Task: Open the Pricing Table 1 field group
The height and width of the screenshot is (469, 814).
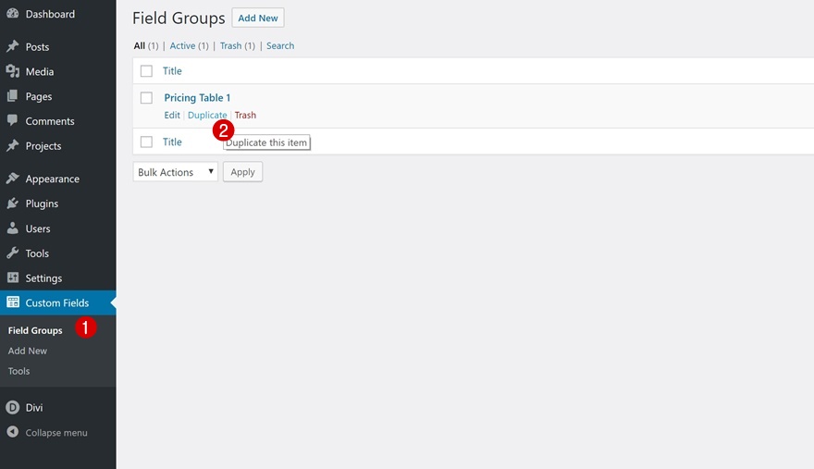Action: 197,98
